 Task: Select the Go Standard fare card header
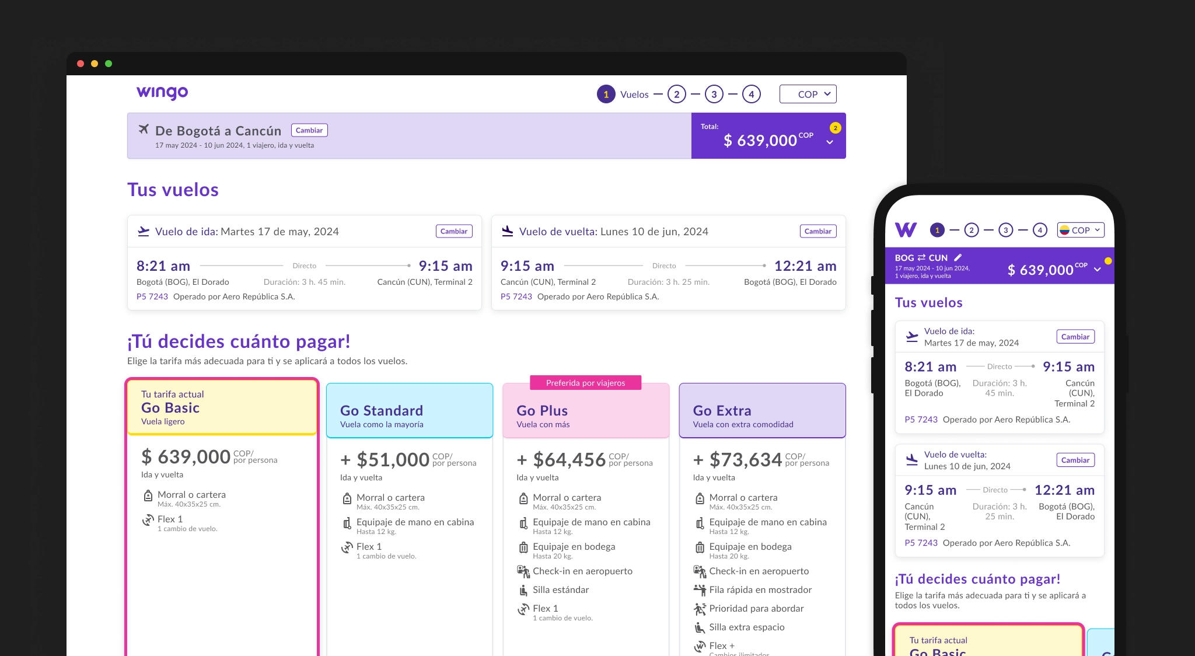410,410
